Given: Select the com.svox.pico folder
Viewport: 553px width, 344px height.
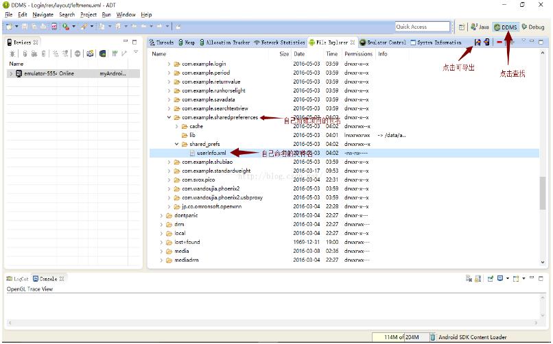Looking at the screenshot, I should click(x=198, y=180).
